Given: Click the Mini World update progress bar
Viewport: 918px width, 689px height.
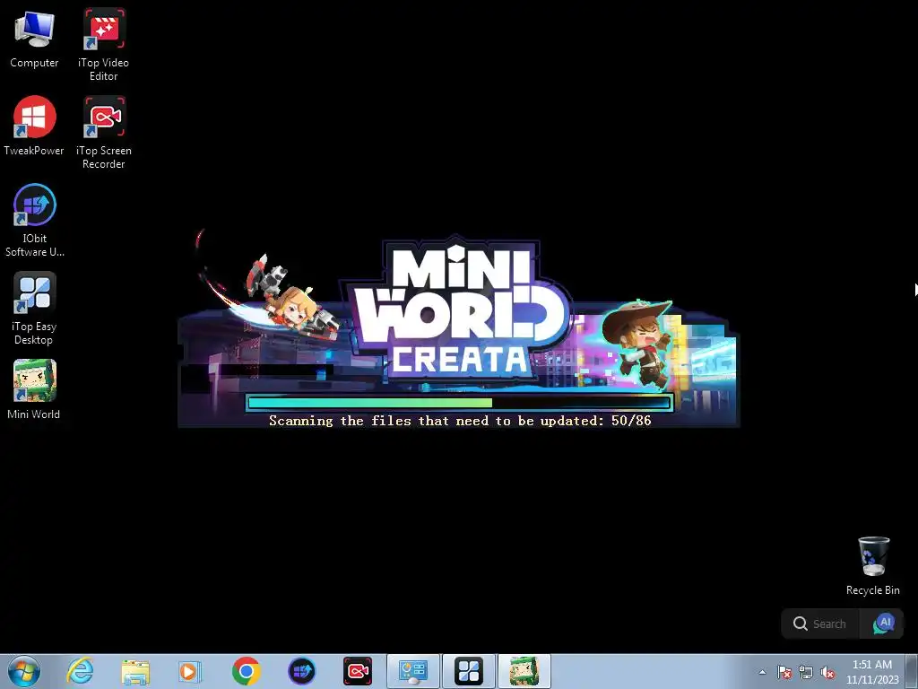Looking at the screenshot, I should click(460, 403).
